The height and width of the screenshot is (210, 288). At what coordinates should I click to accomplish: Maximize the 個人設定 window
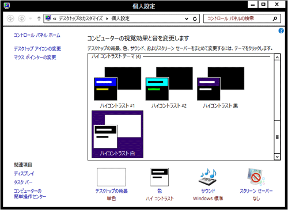coord(263,5)
